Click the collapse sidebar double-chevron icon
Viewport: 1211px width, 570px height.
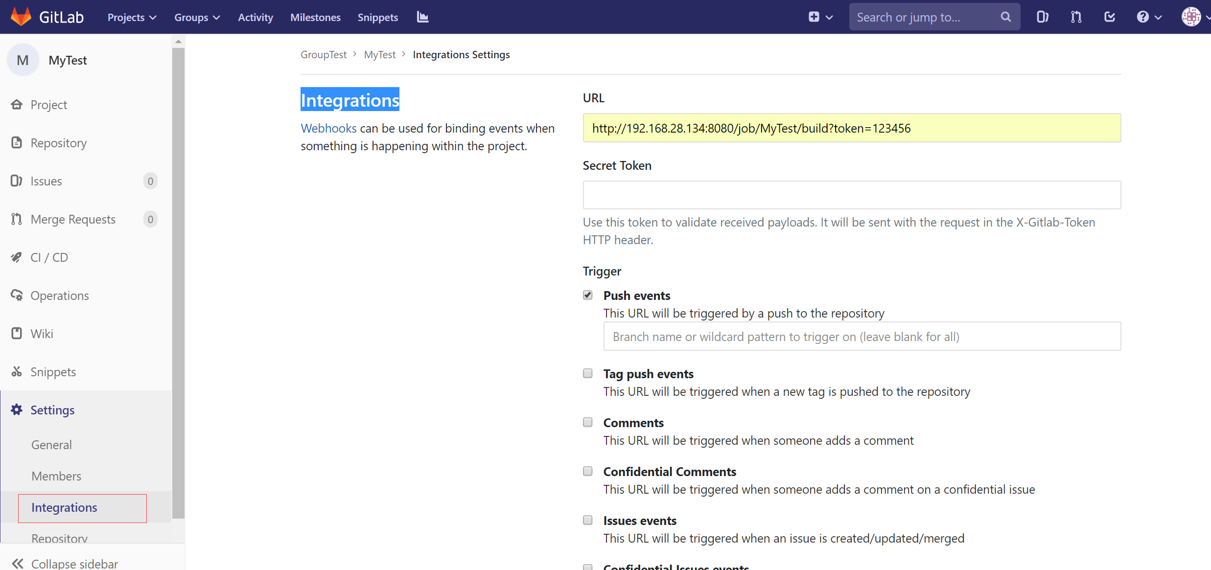click(18, 564)
